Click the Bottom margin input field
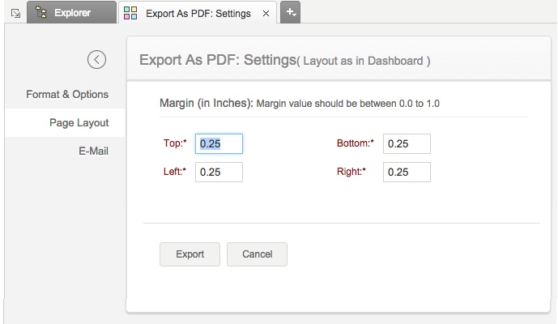The width and height of the screenshot is (558, 324). (x=407, y=144)
